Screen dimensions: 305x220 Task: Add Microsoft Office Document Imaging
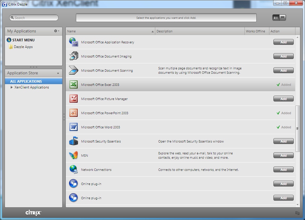[283, 56]
